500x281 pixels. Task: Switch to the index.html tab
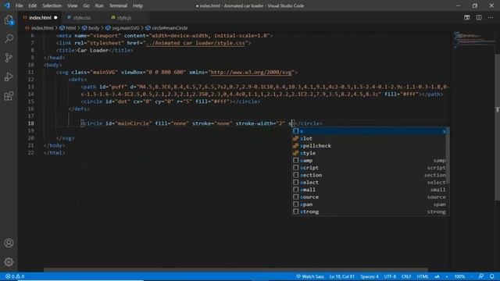(40, 18)
